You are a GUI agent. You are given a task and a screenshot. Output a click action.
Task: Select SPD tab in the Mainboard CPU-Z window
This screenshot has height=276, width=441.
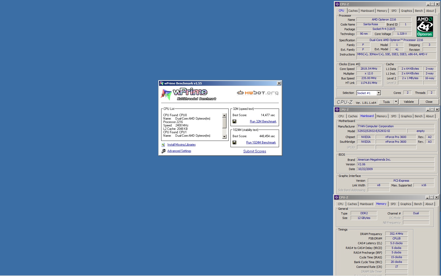(x=394, y=116)
